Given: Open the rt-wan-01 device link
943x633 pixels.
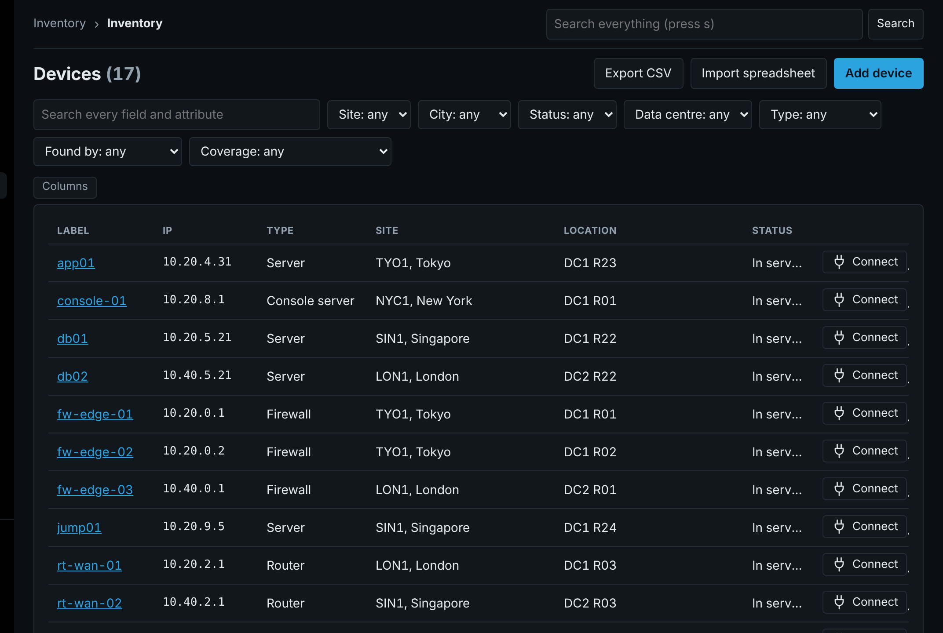Looking at the screenshot, I should [89, 565].
